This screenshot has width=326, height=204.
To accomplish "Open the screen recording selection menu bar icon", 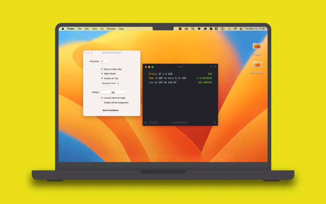I will (193, 29).
